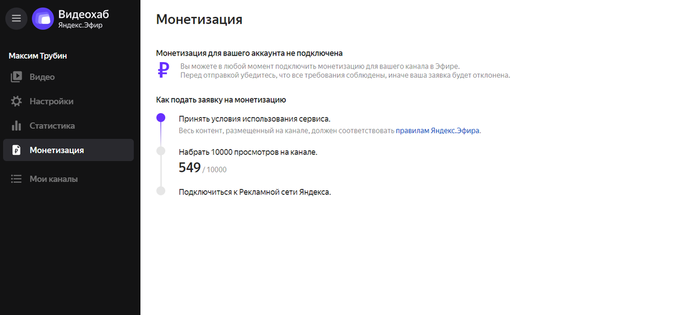Click 'Подключиться к Рекламной сети Яндекса' step

pos(255,191)
